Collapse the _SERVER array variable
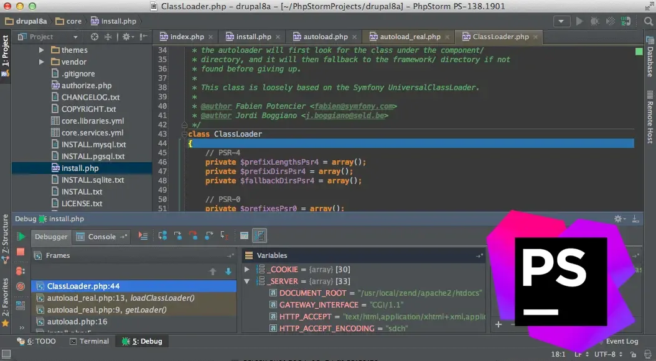This screenshot has width=656, height=361. pyautogui.click(x=247, y=281)
